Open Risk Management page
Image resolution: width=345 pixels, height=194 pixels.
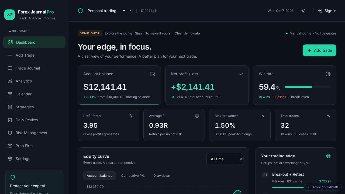(x=34, y=133)
